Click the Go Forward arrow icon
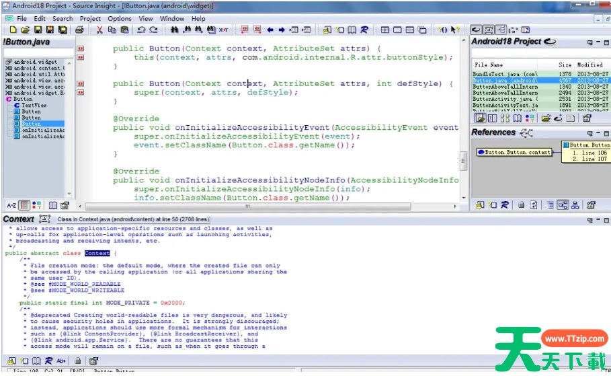The height and width of the screenshot is (376, 611). coord(282,30)
